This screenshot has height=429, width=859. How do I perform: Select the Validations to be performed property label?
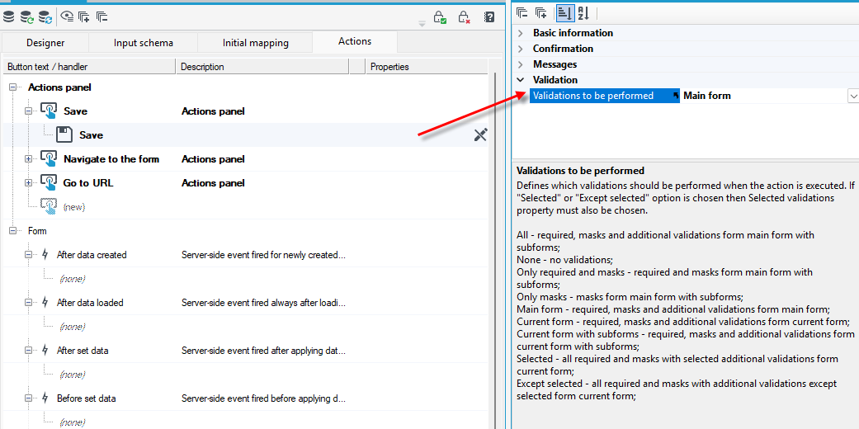point(604,96)
